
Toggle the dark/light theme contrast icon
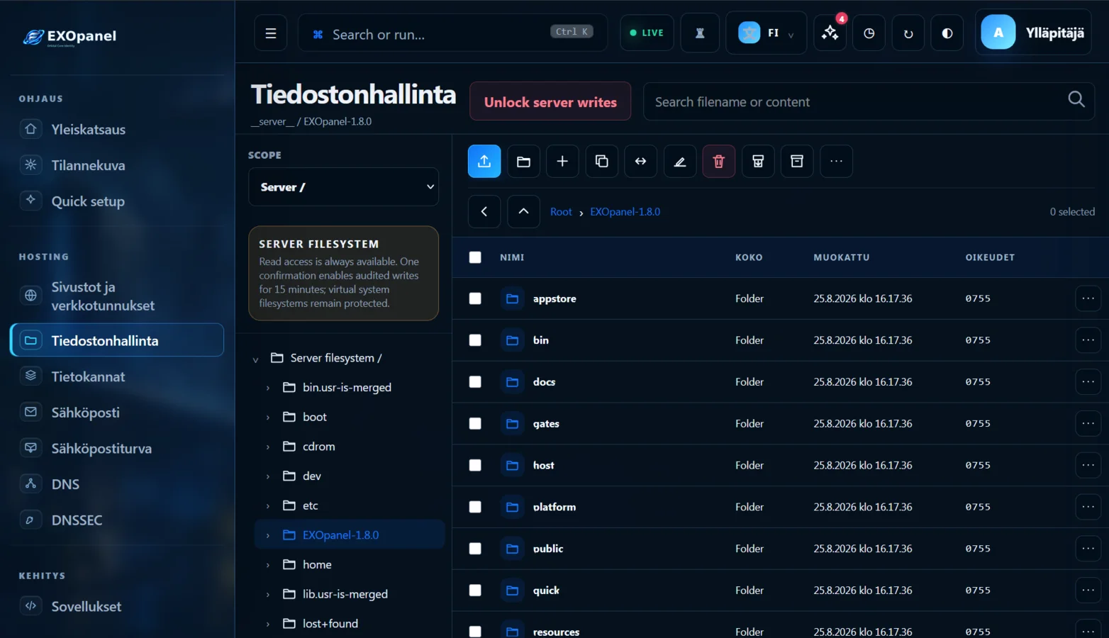pos(947,33)
